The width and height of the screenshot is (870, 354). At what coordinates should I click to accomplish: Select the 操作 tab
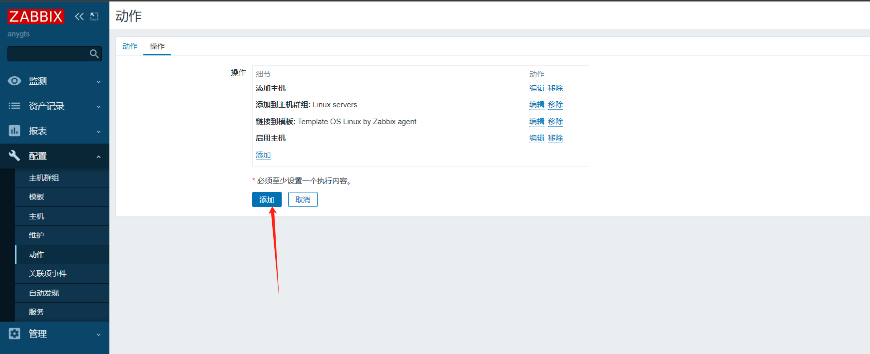[157, 46]
